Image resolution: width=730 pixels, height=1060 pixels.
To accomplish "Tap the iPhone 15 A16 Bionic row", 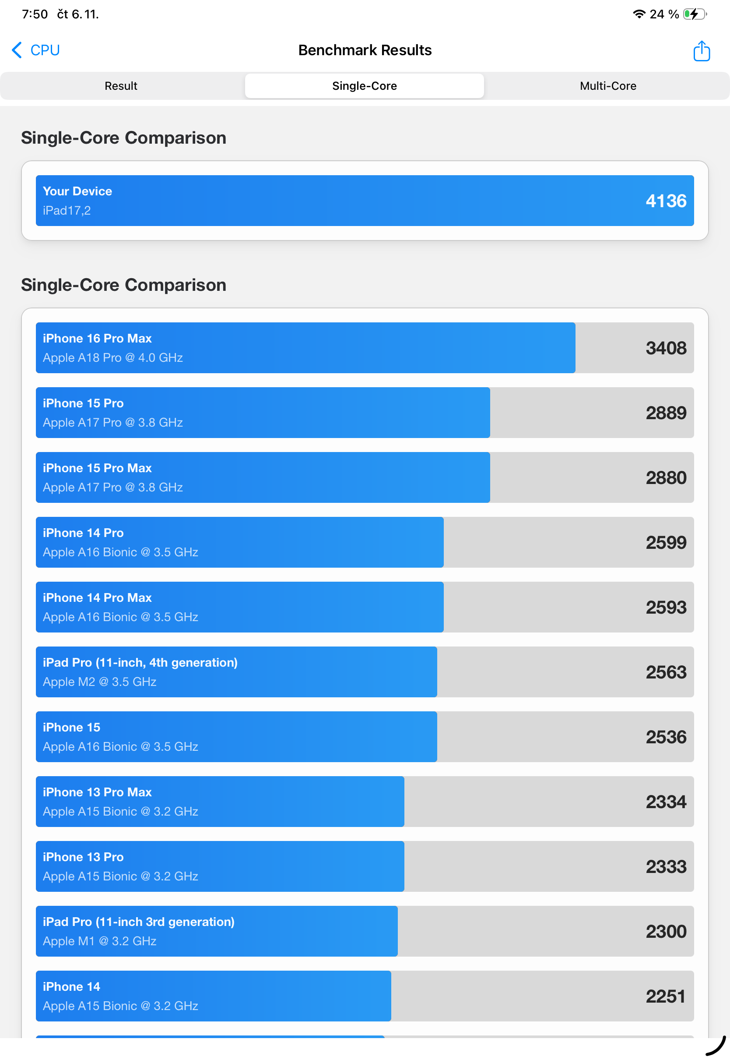I will (x=365, y=737).
